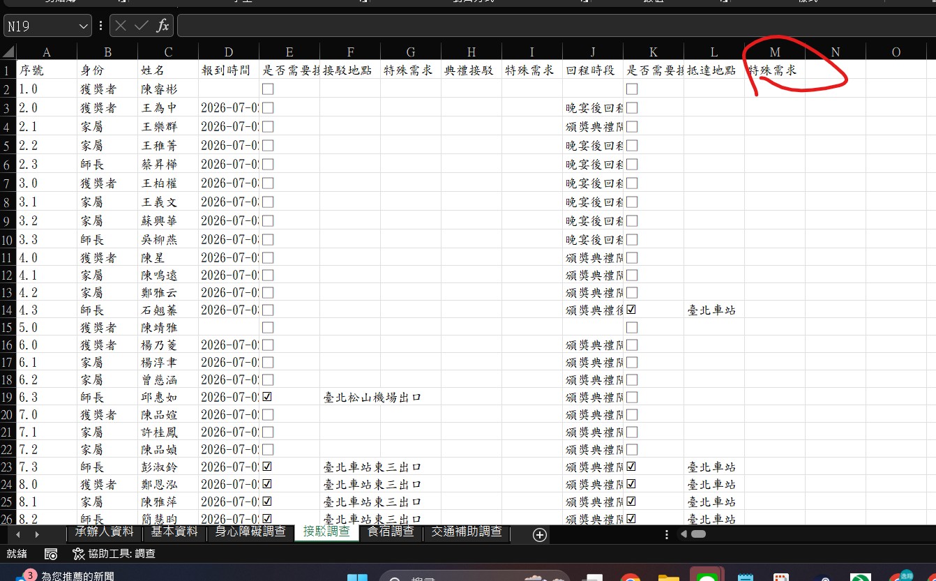This screenshot has height=581, width=936.
Task: Click the name cell 蔡昇樺
Action: pyautogui.click(x=168, y=165)
